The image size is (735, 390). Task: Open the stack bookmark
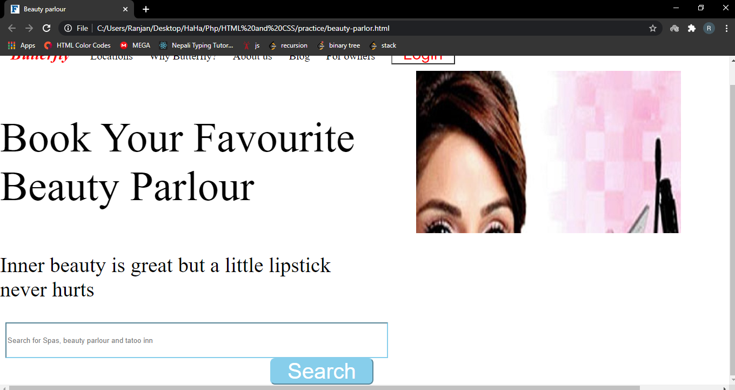tap(383, 45)
